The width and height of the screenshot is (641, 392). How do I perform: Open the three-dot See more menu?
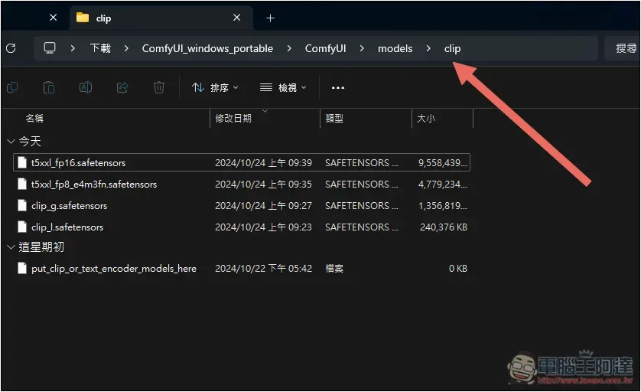point(338,88)
